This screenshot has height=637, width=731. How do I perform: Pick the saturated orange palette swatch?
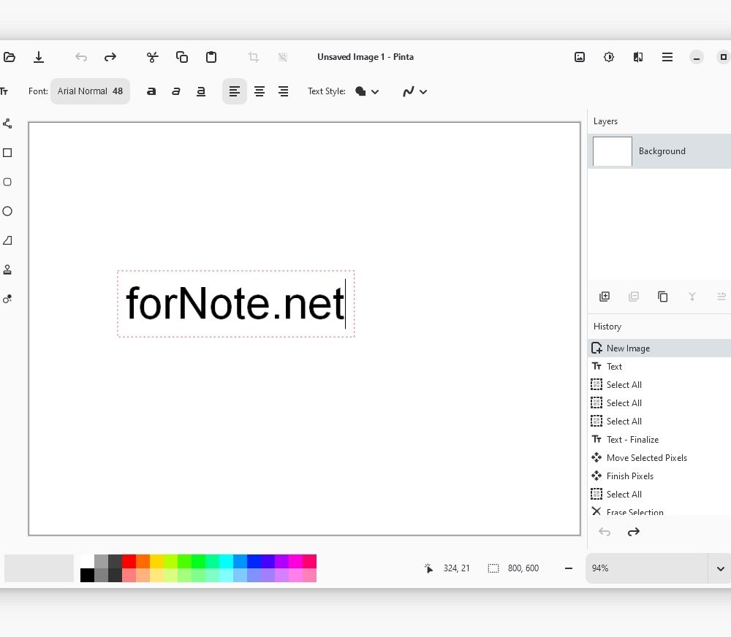pyautogui.click(x=143, y=561)
